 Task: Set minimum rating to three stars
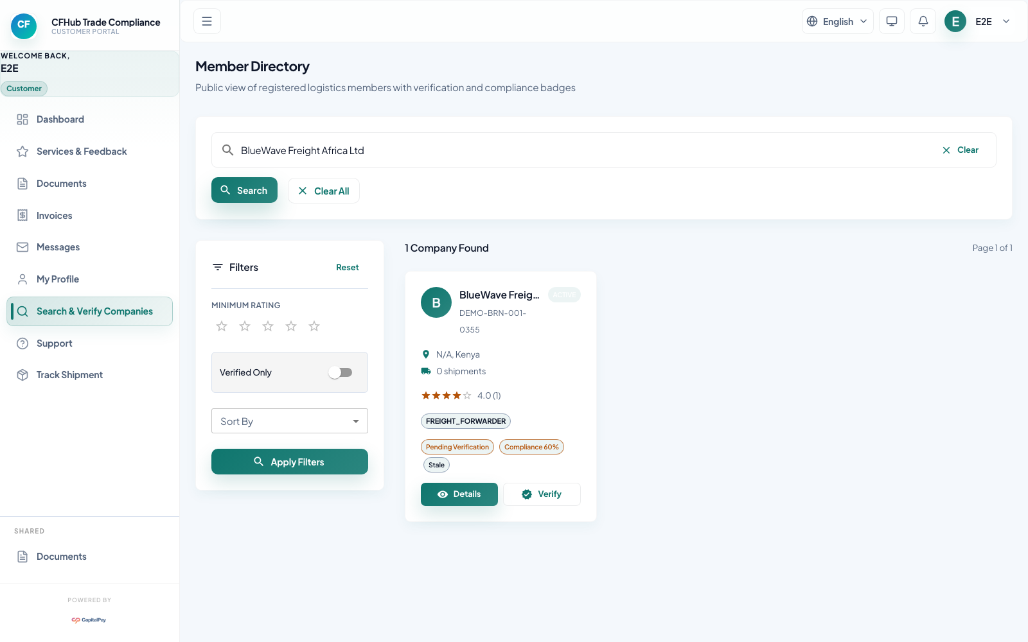pos(268,326)
